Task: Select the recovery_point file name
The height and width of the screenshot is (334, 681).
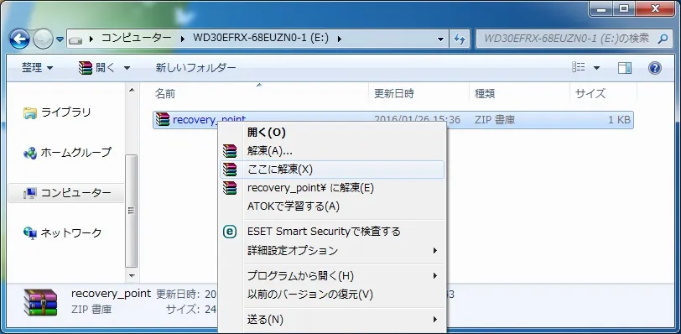Action: 209,119
